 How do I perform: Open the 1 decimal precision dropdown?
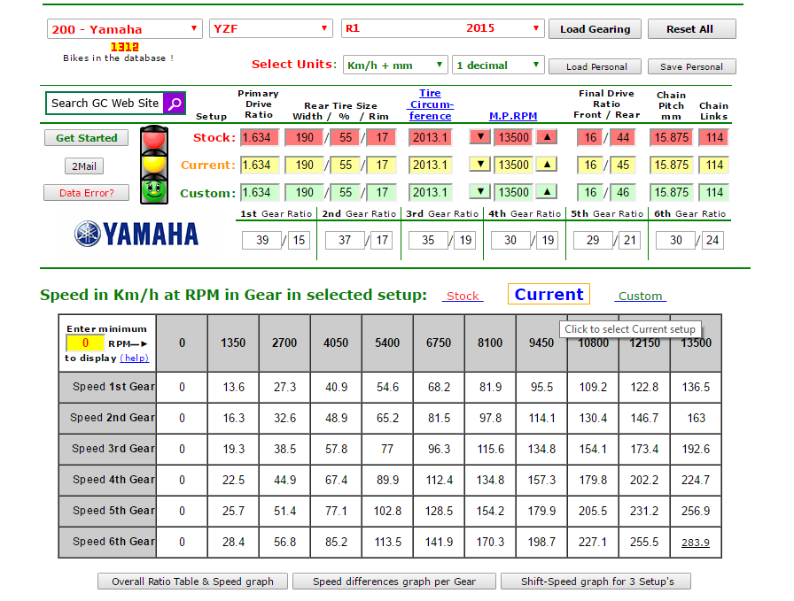point(497,65)
